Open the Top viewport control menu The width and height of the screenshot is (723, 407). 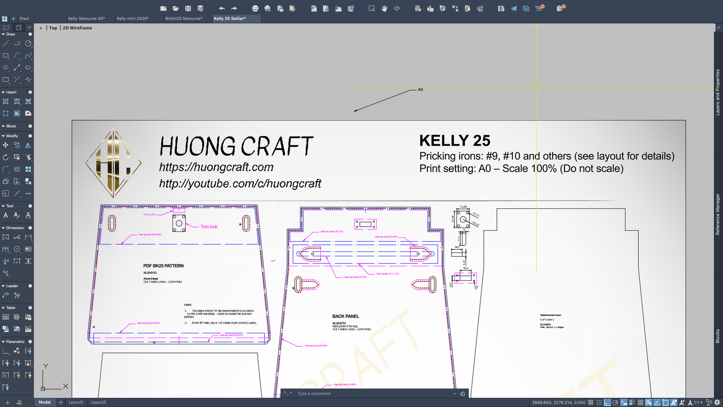pyautogui.click(x=53, y=28)
